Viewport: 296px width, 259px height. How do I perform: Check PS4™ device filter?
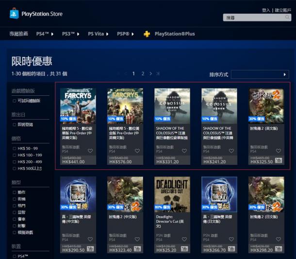click(14, 256)
